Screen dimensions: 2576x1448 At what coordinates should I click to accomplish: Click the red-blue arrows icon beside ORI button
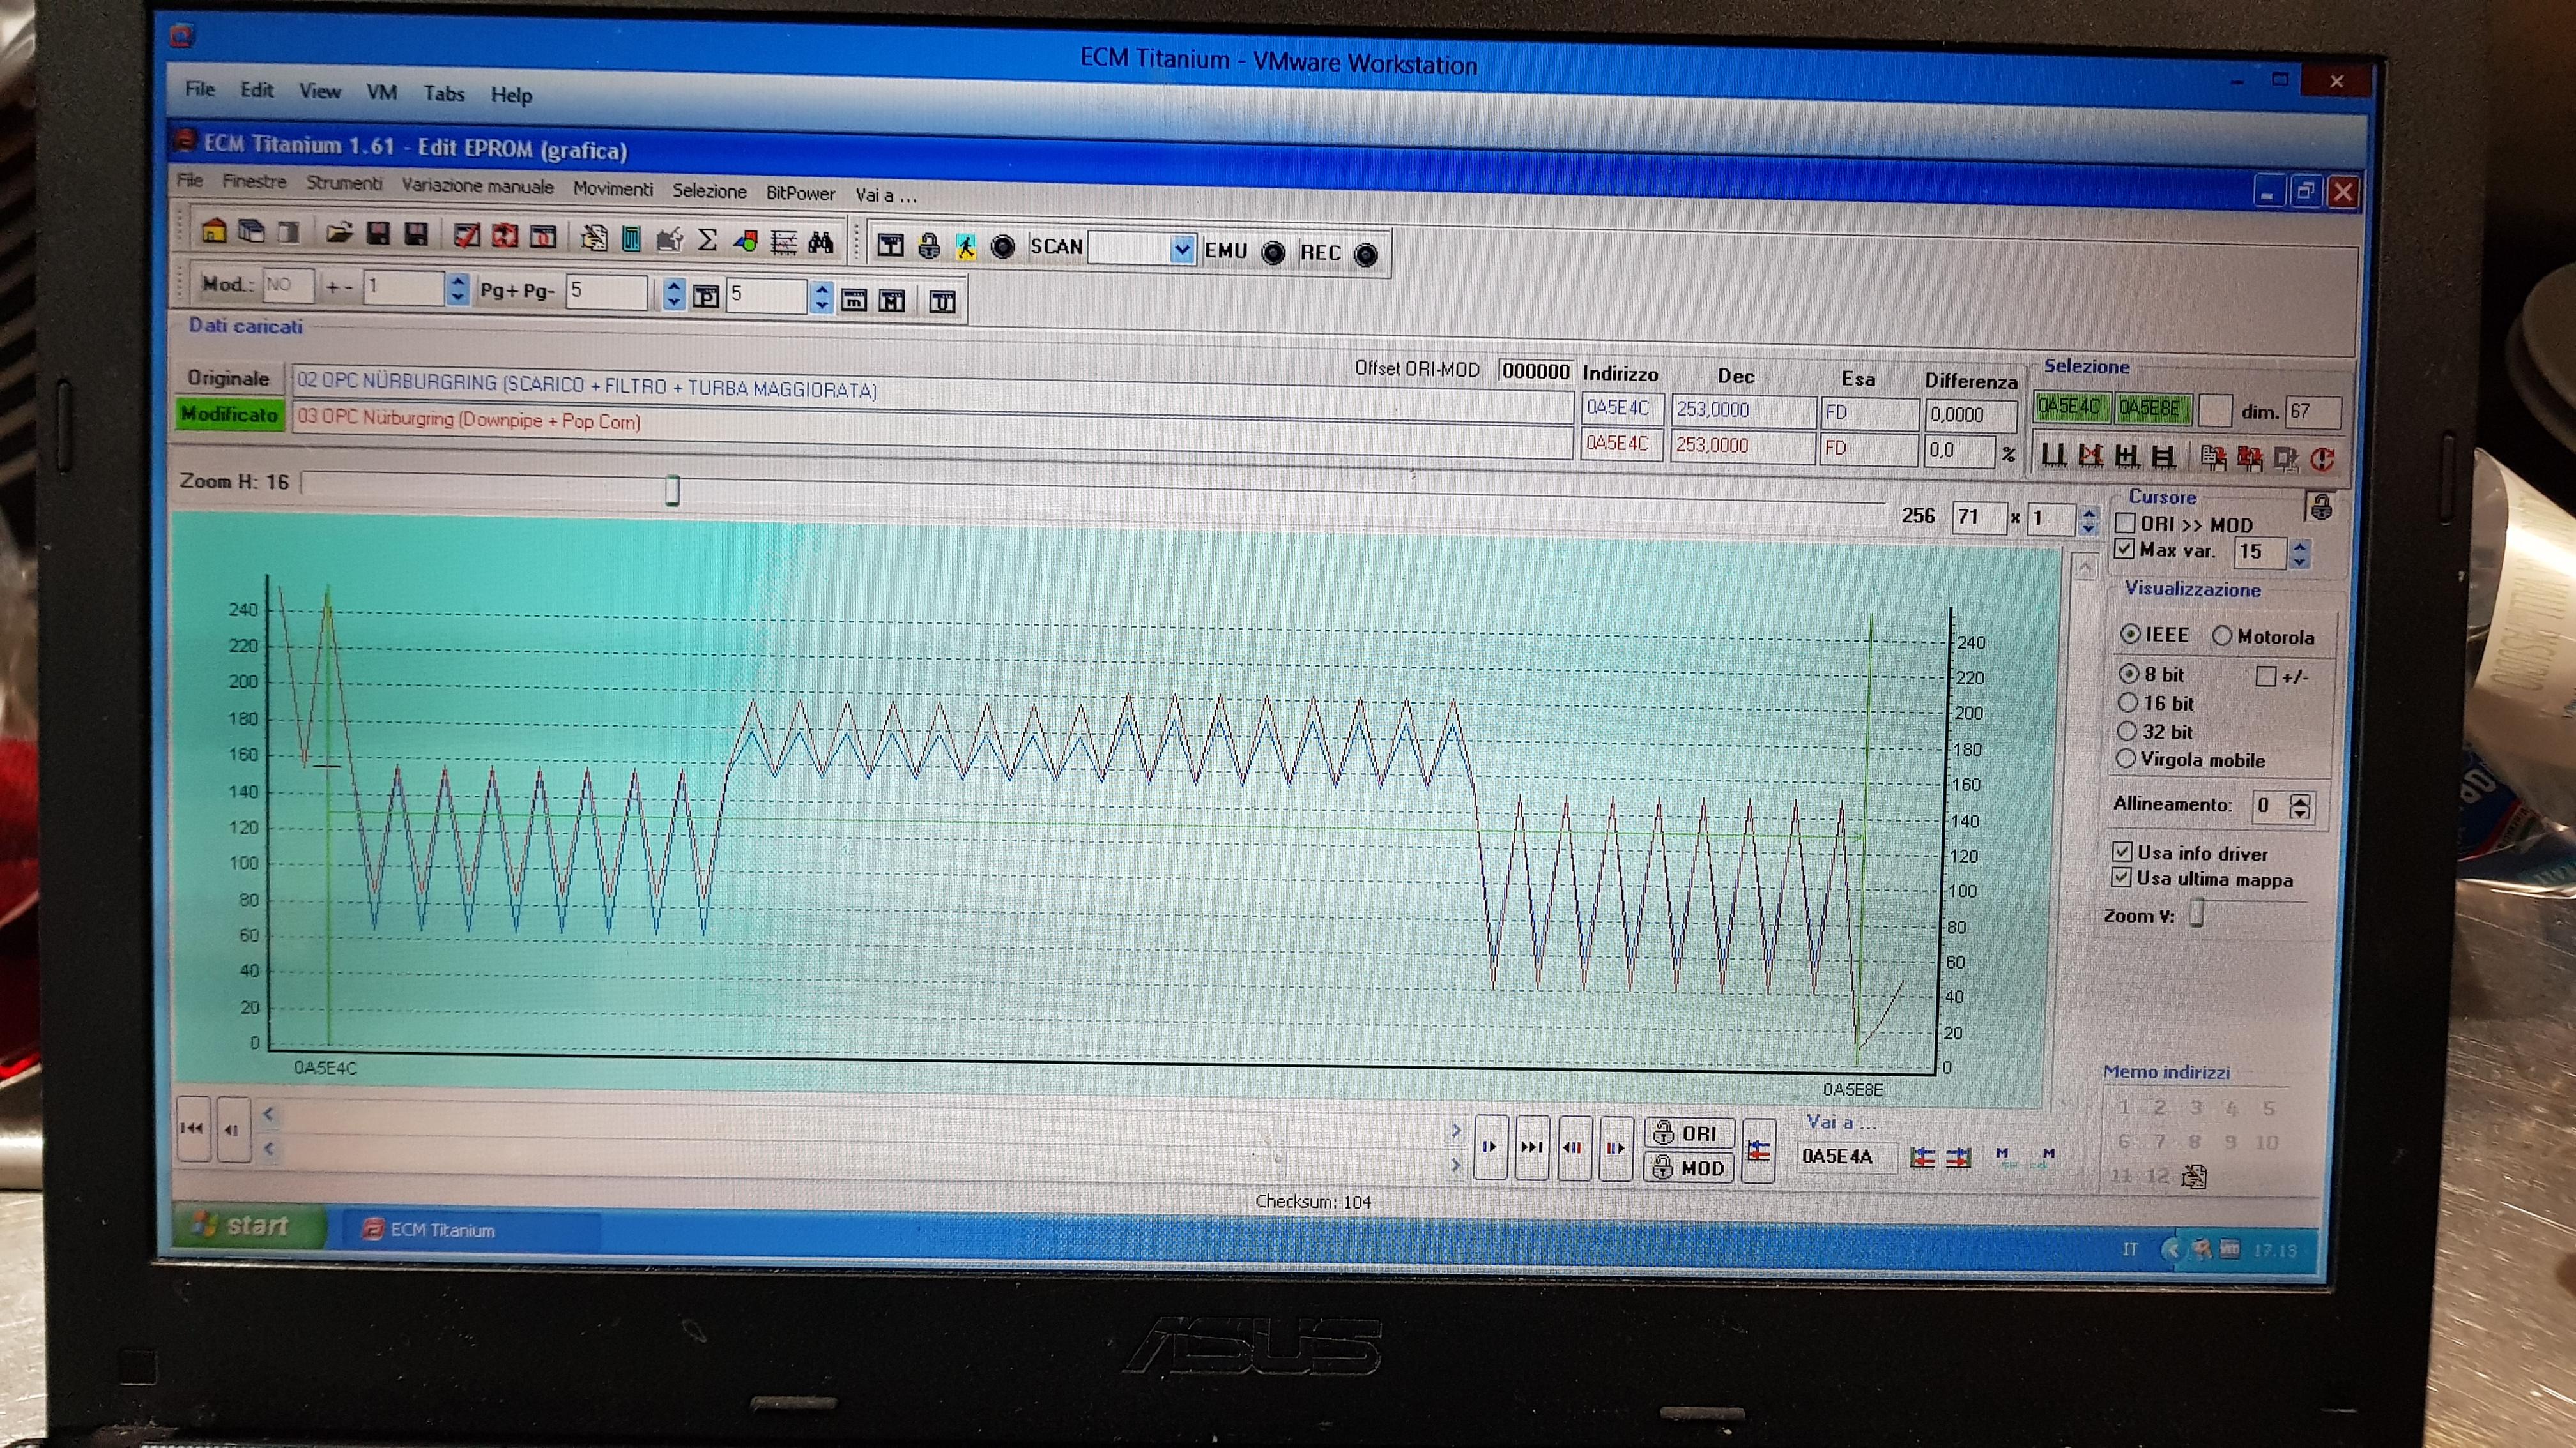tap(1759, 1151)
